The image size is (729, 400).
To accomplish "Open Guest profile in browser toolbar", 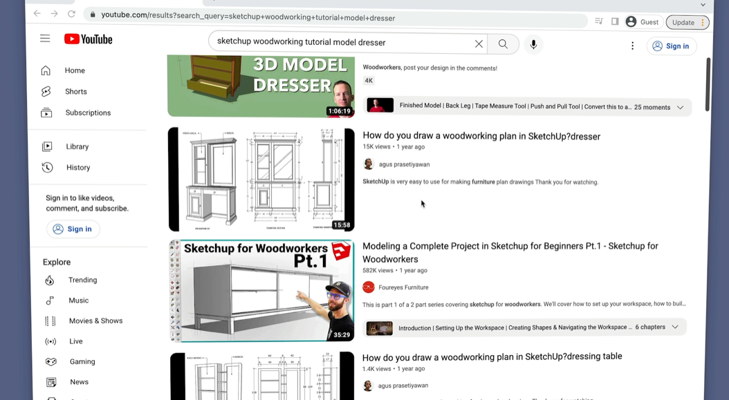I will 642,22.
